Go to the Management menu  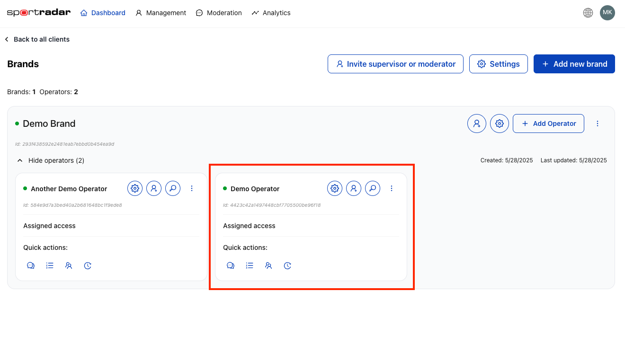[161, 13]
